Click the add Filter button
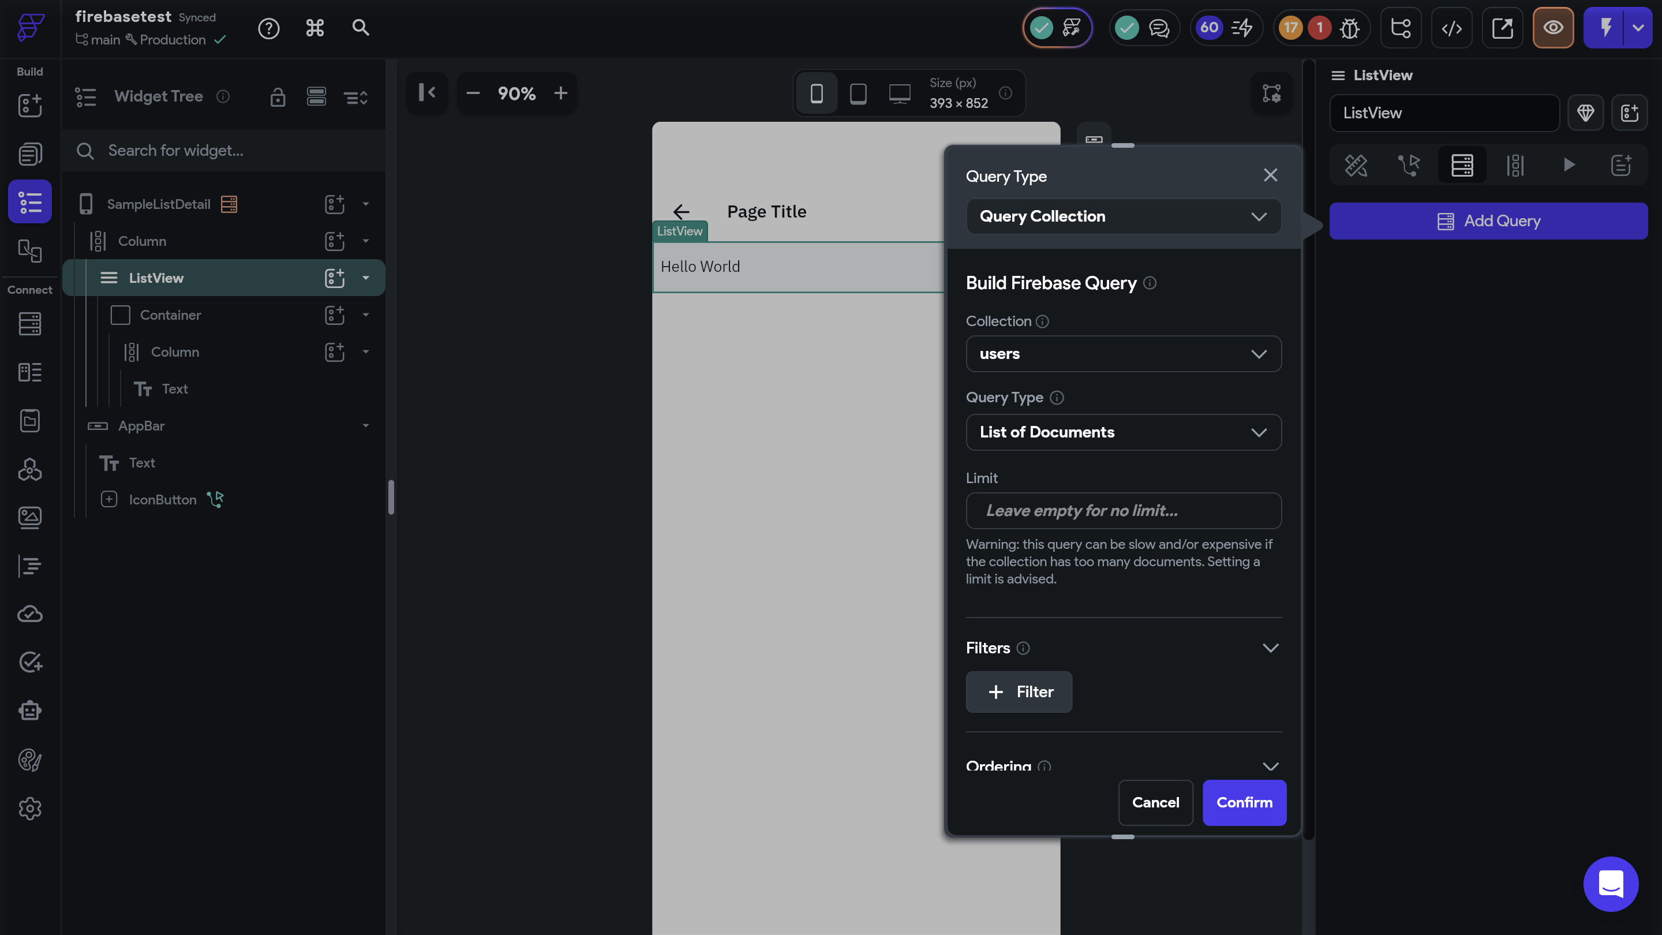 (1019, 692)
